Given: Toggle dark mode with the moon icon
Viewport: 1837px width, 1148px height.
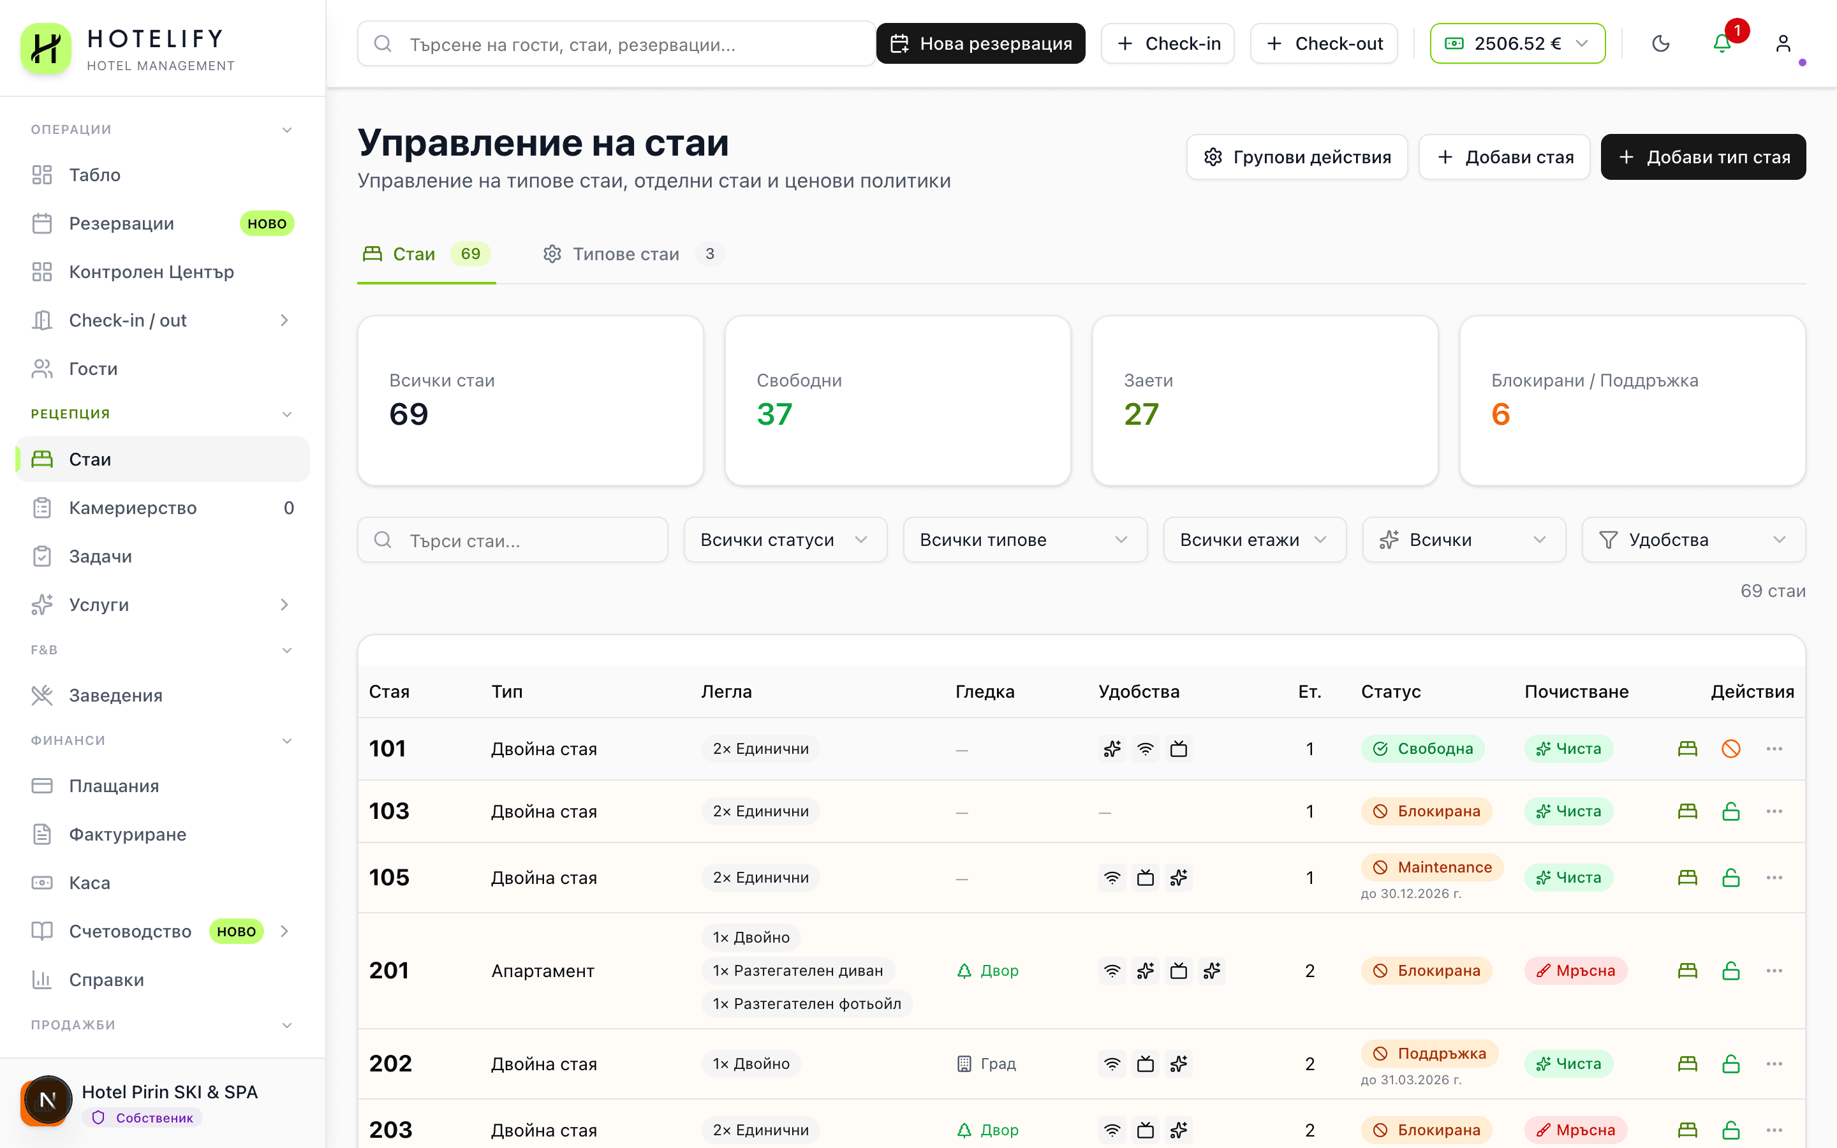Looking at the screenshot, I should 1662,43.
